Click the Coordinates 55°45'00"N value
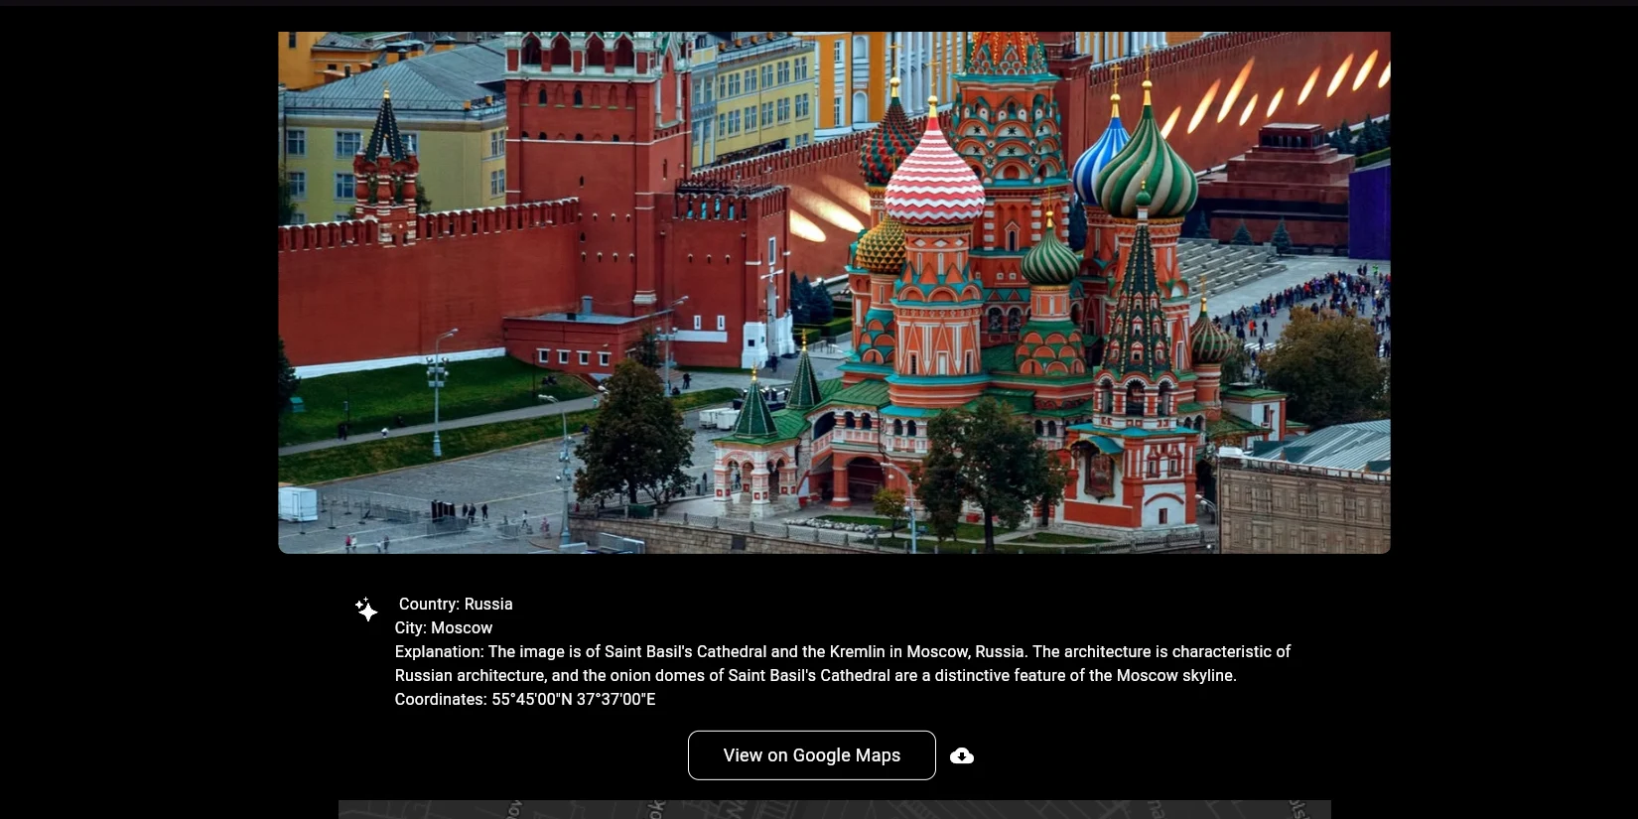Screen dimensions: 1638x819 tap(573, 699)
